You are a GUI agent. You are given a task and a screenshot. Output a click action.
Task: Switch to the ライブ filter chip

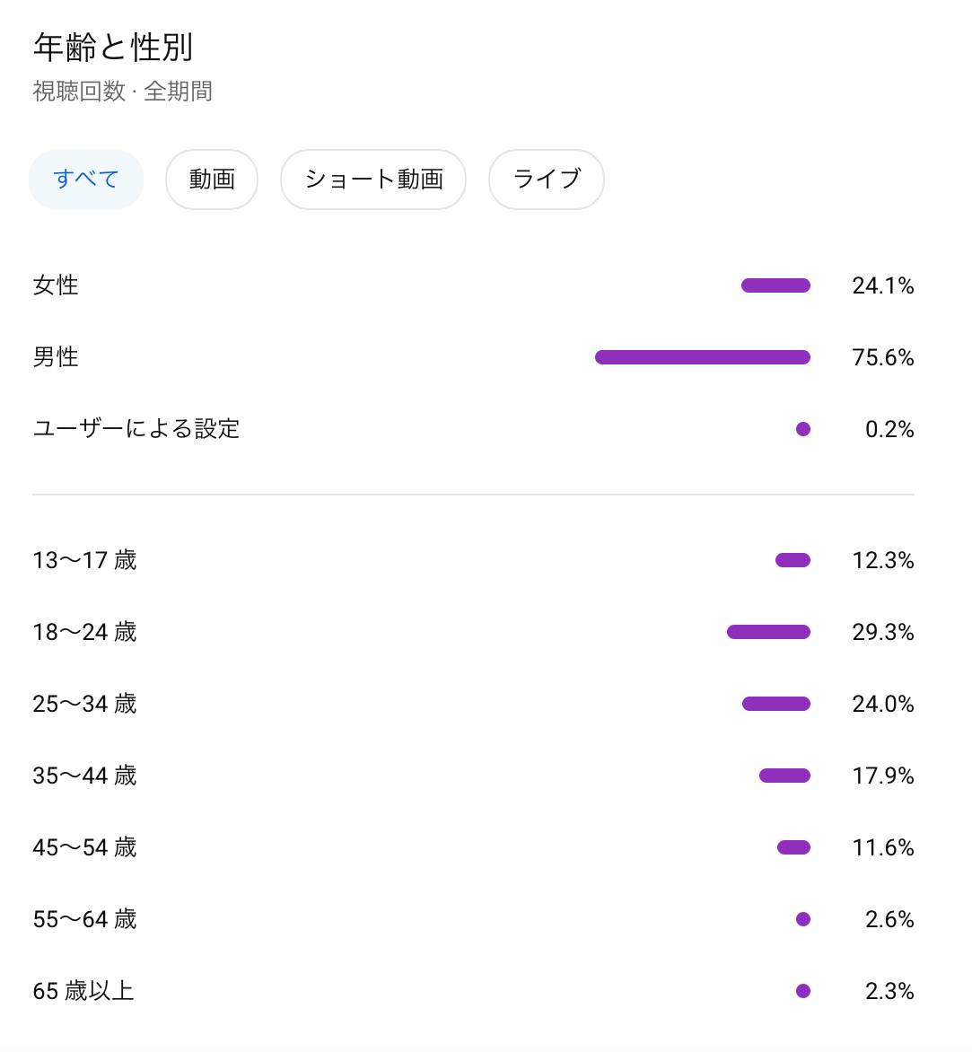tap(546, 180)
